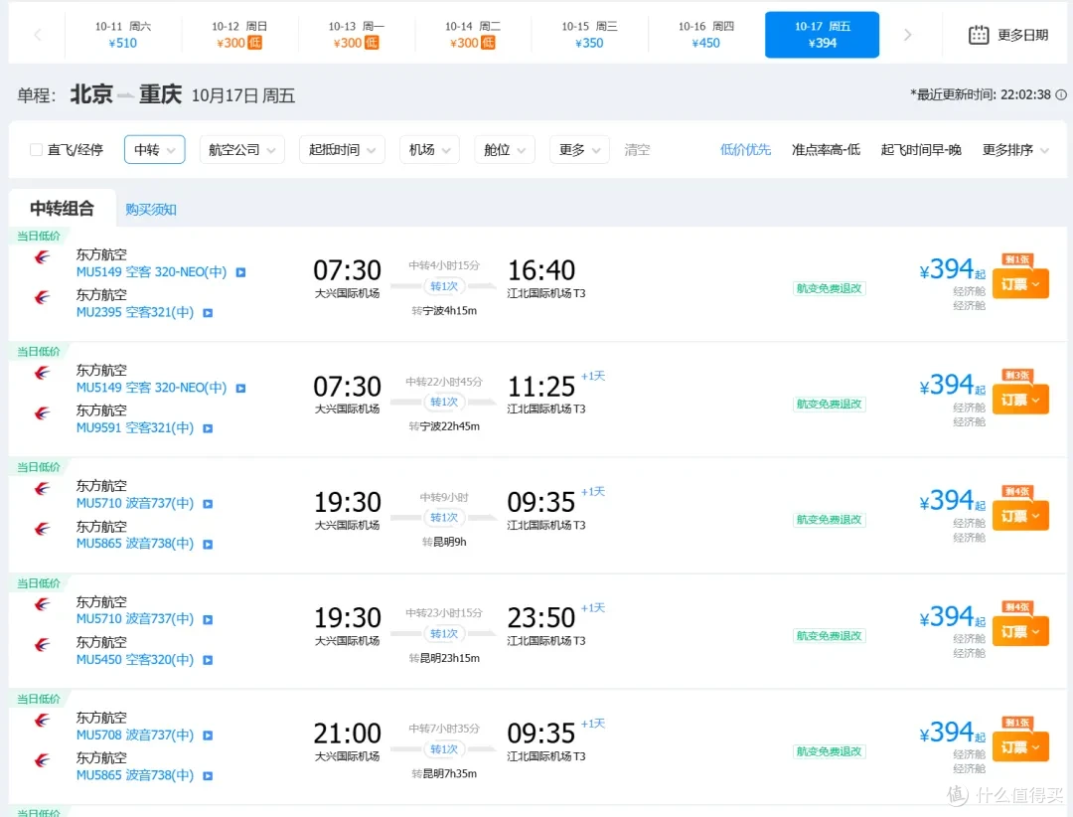Open aircraft info icon next to MU5450
The image size is (1073, 817).
pos(208,660)
